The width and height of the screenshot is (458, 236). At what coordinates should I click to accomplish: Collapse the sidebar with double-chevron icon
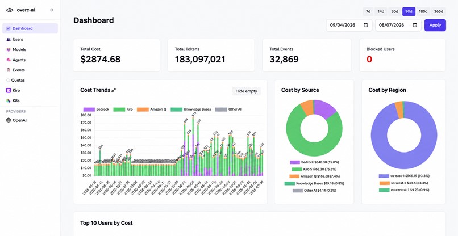(52, 10)
